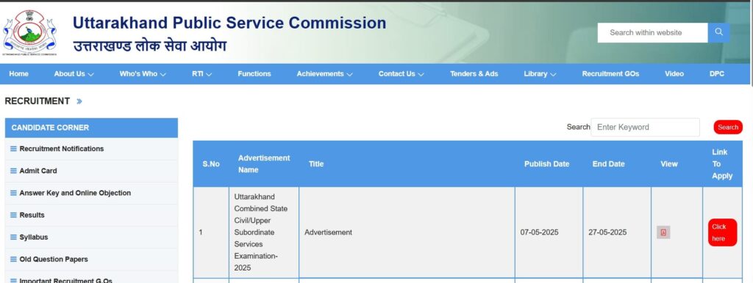753x283 pixels.
Task: Open the Syllabus link
Action: point(34,237)
